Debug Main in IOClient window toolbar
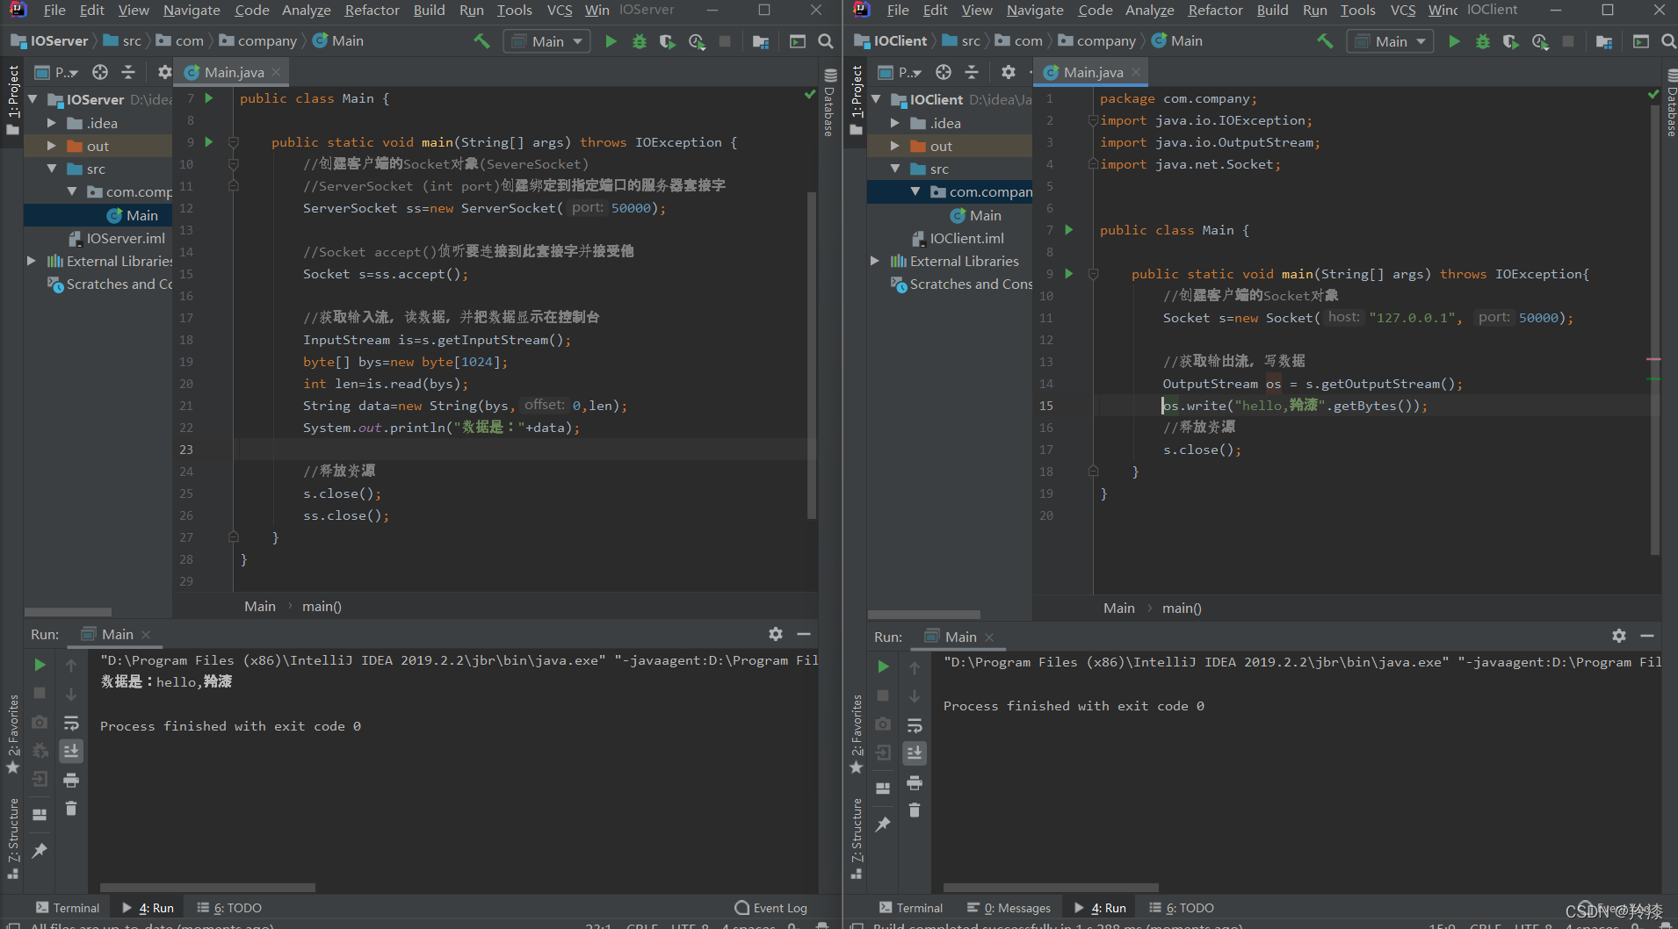1678x929 pixels. [1483, 41]
